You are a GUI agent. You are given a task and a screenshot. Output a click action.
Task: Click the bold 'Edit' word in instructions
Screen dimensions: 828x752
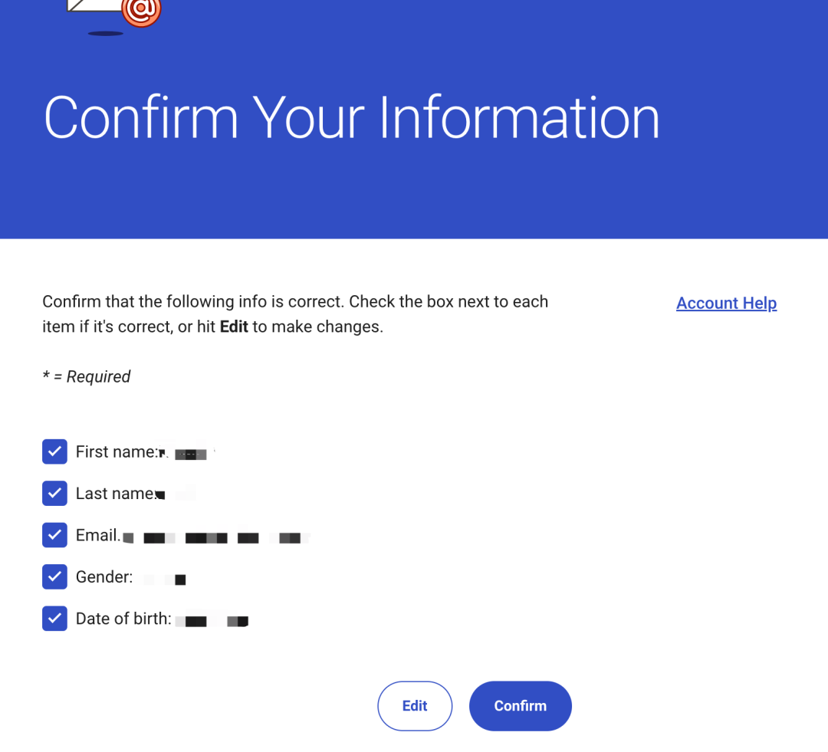234,327
